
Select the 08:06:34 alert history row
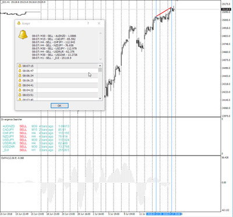(58, 76)
